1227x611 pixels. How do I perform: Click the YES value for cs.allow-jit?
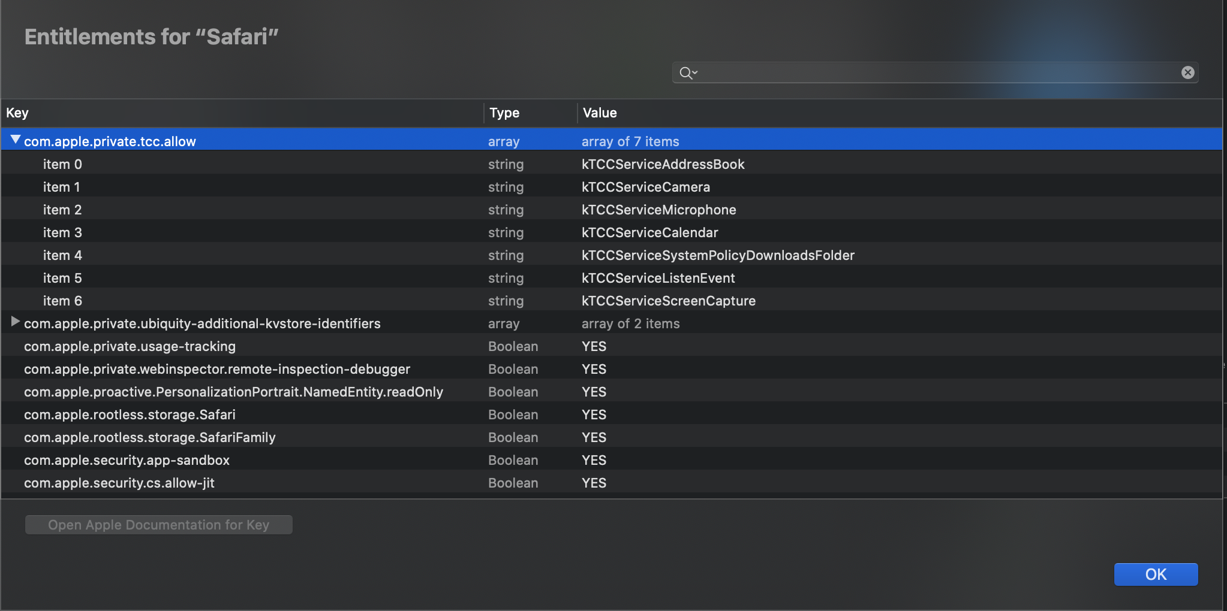(x=594, y=483)
